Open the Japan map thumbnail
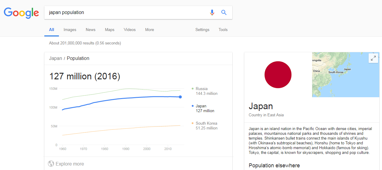382x170 pixels. click(346, 75)
